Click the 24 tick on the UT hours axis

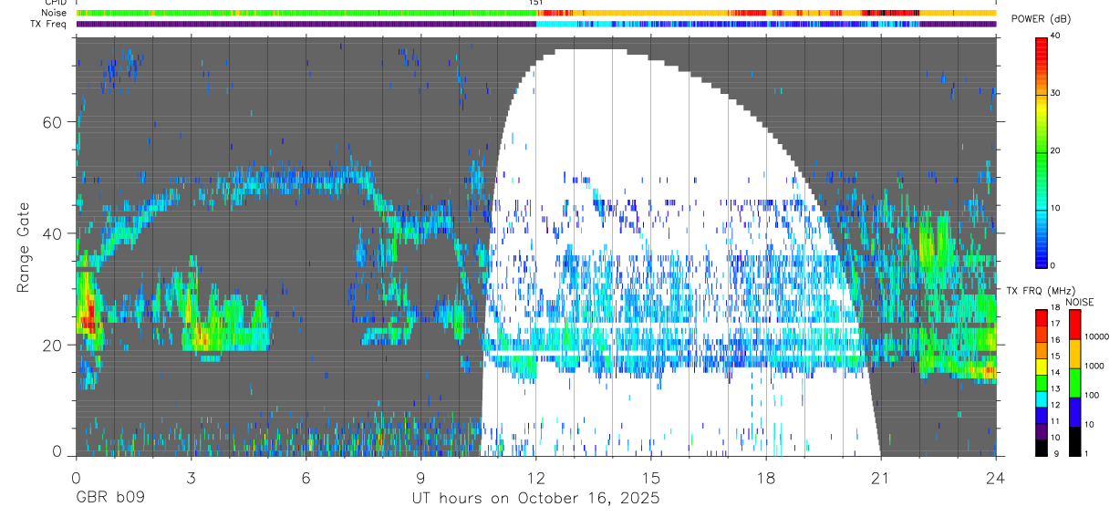[x=996, y=476]
